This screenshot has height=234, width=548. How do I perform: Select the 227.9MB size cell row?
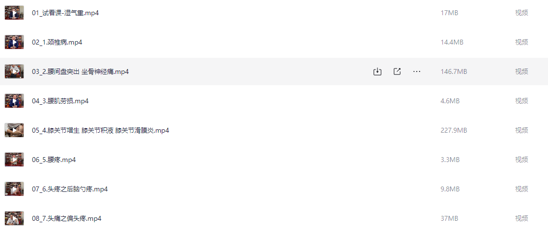coord(274,130)
